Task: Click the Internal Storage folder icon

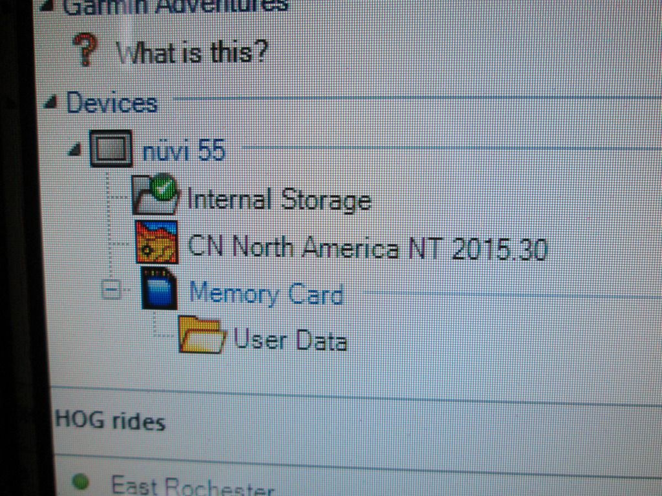Action: tap(154, 194)
